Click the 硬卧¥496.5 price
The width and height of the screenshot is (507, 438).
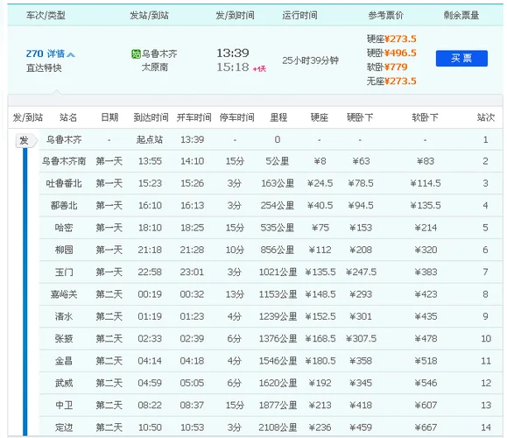(x=391, y=53)
